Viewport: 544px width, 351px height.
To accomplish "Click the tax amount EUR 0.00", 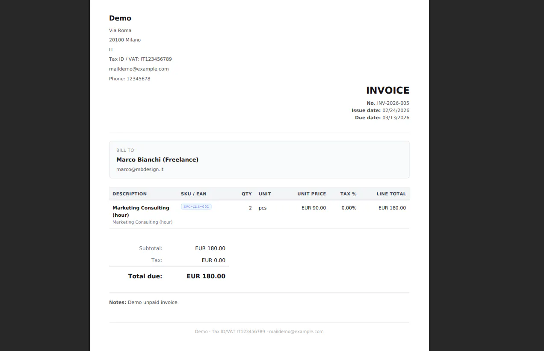I will pos(213,260).
